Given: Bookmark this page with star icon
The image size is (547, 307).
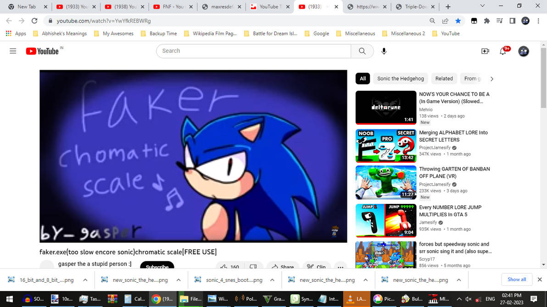Looking at the screenshot, I should coord(458,21).
